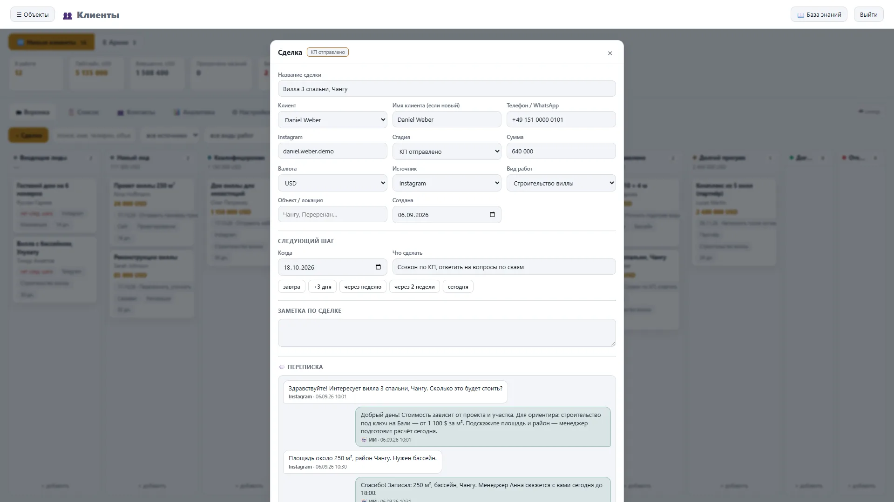Expand the Стадия dropdown
Image resolution: width=894 pixels, height=502 pixels.
pos(447,152)
